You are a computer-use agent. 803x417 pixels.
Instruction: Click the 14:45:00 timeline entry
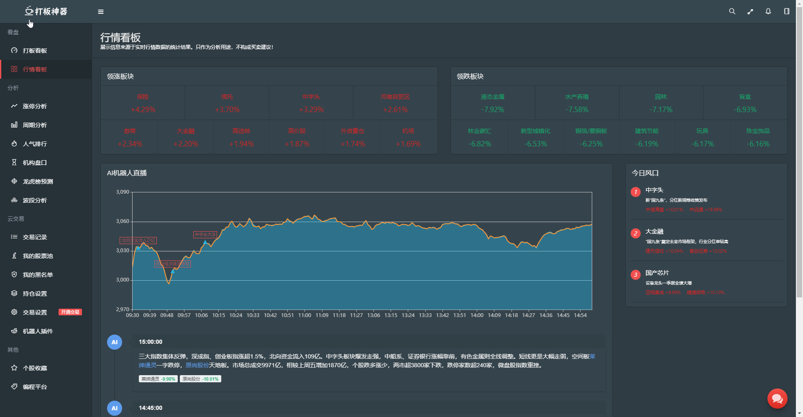click(x=369, y=408)
